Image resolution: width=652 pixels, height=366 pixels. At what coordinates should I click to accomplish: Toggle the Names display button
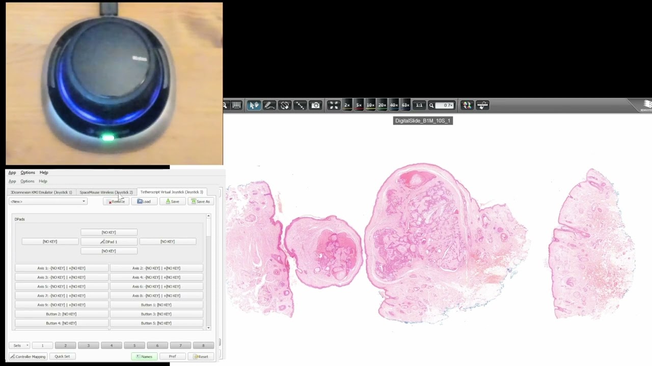[144, 357]
